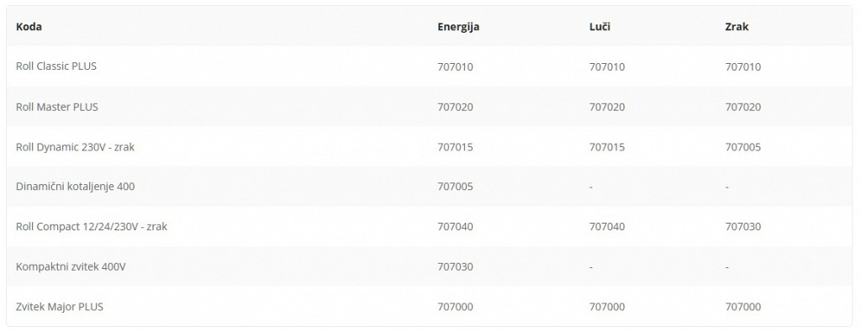This screenshot has width=861, height=332.
Task: Click the Koda column header
Action: point(29,26)
